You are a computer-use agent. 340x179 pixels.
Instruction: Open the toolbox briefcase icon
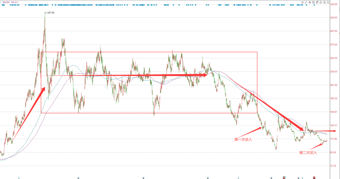point(313,3)
